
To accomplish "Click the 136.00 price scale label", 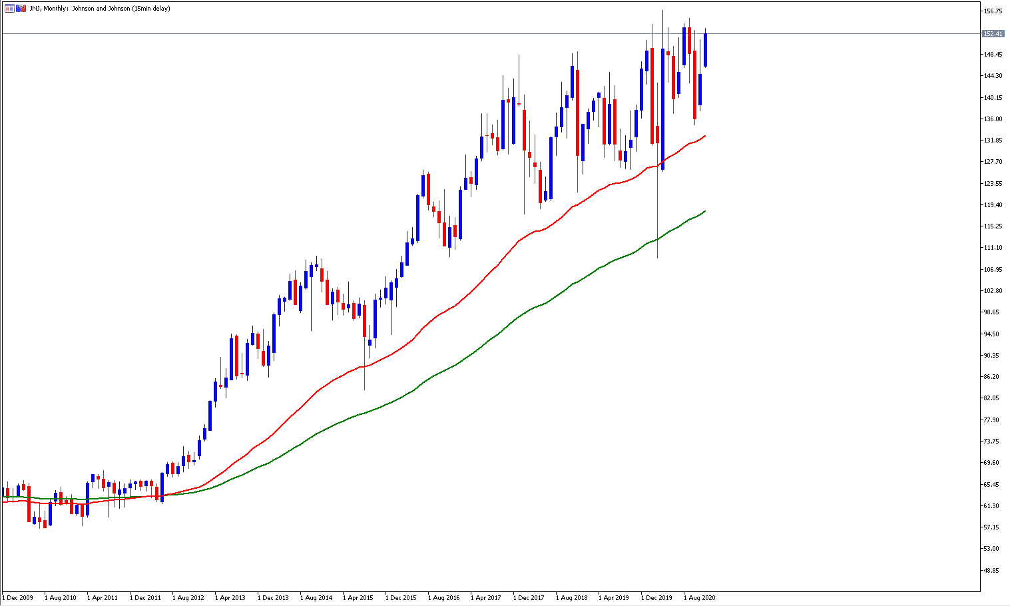I will [993, 119].
